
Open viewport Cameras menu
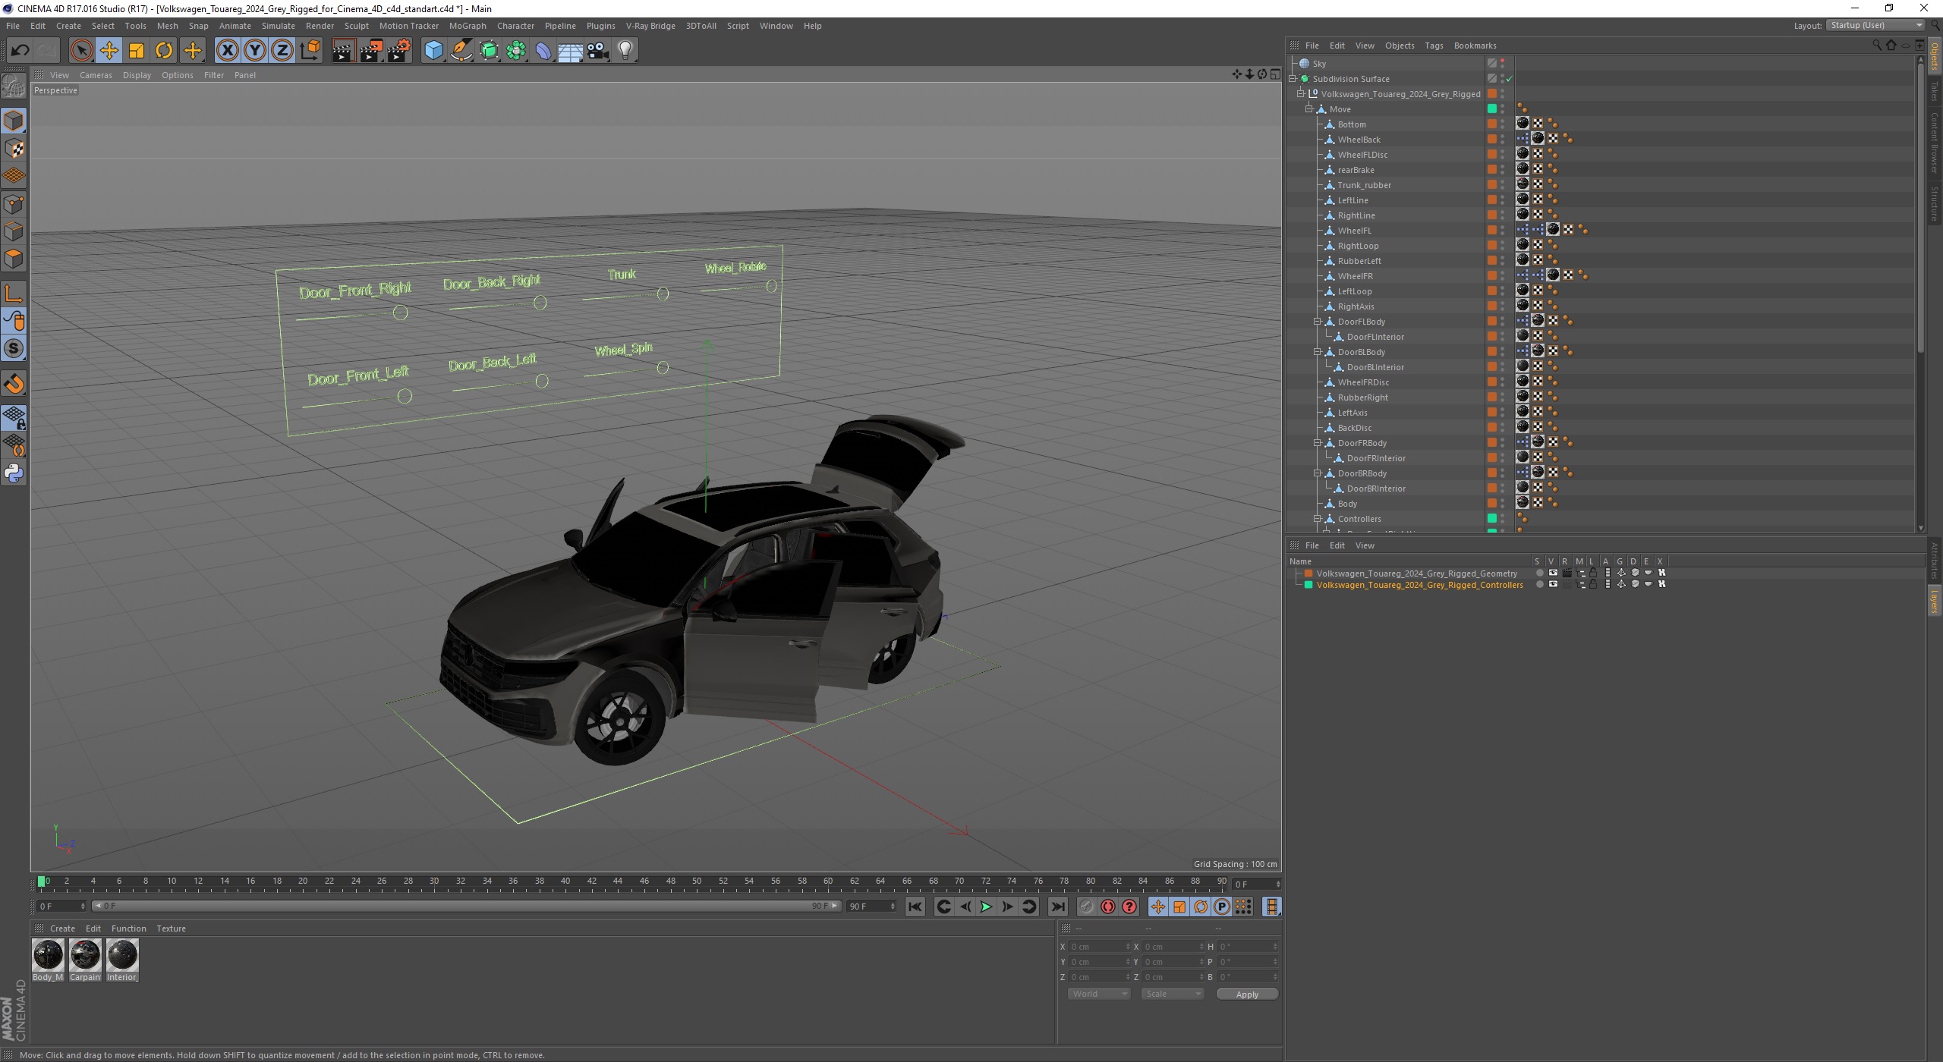point(96,75)
